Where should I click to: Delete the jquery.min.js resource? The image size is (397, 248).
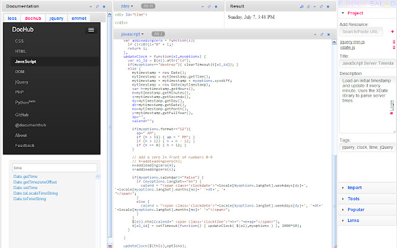(x=394, y=42)
